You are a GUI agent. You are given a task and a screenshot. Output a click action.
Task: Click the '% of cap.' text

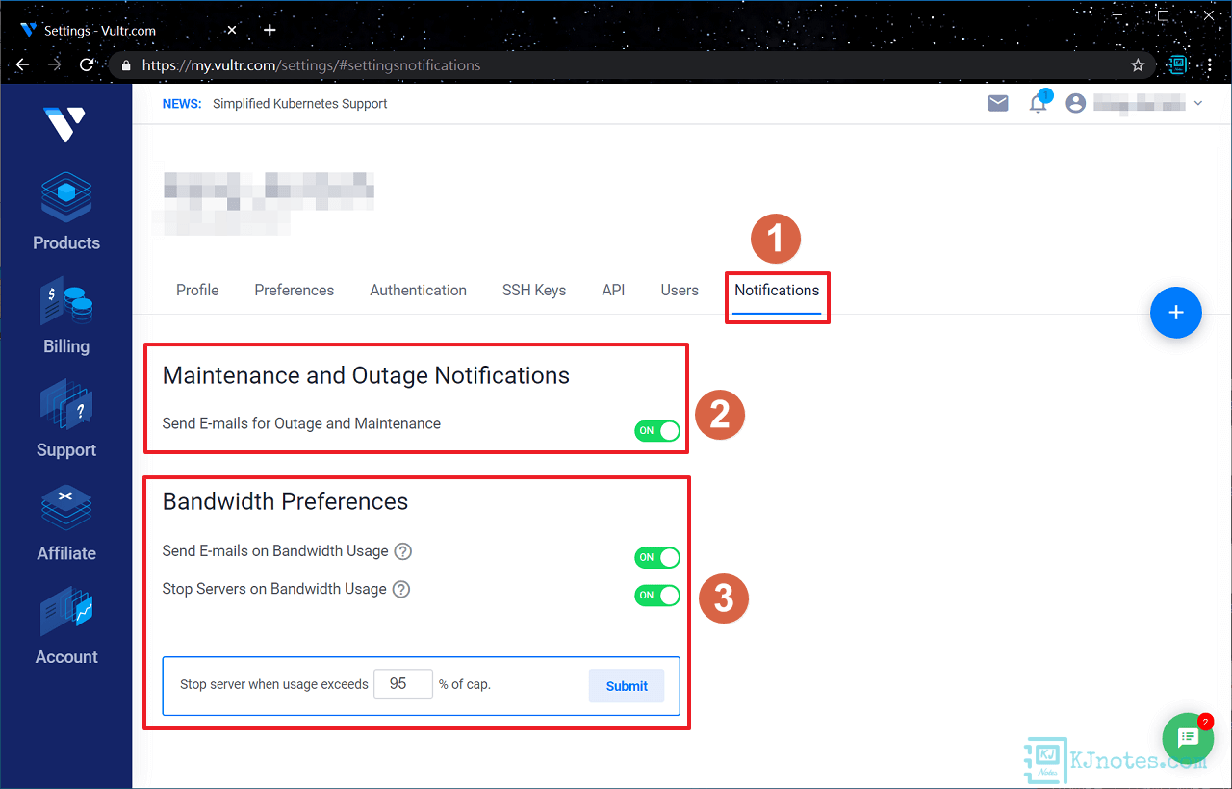point(465,685)
